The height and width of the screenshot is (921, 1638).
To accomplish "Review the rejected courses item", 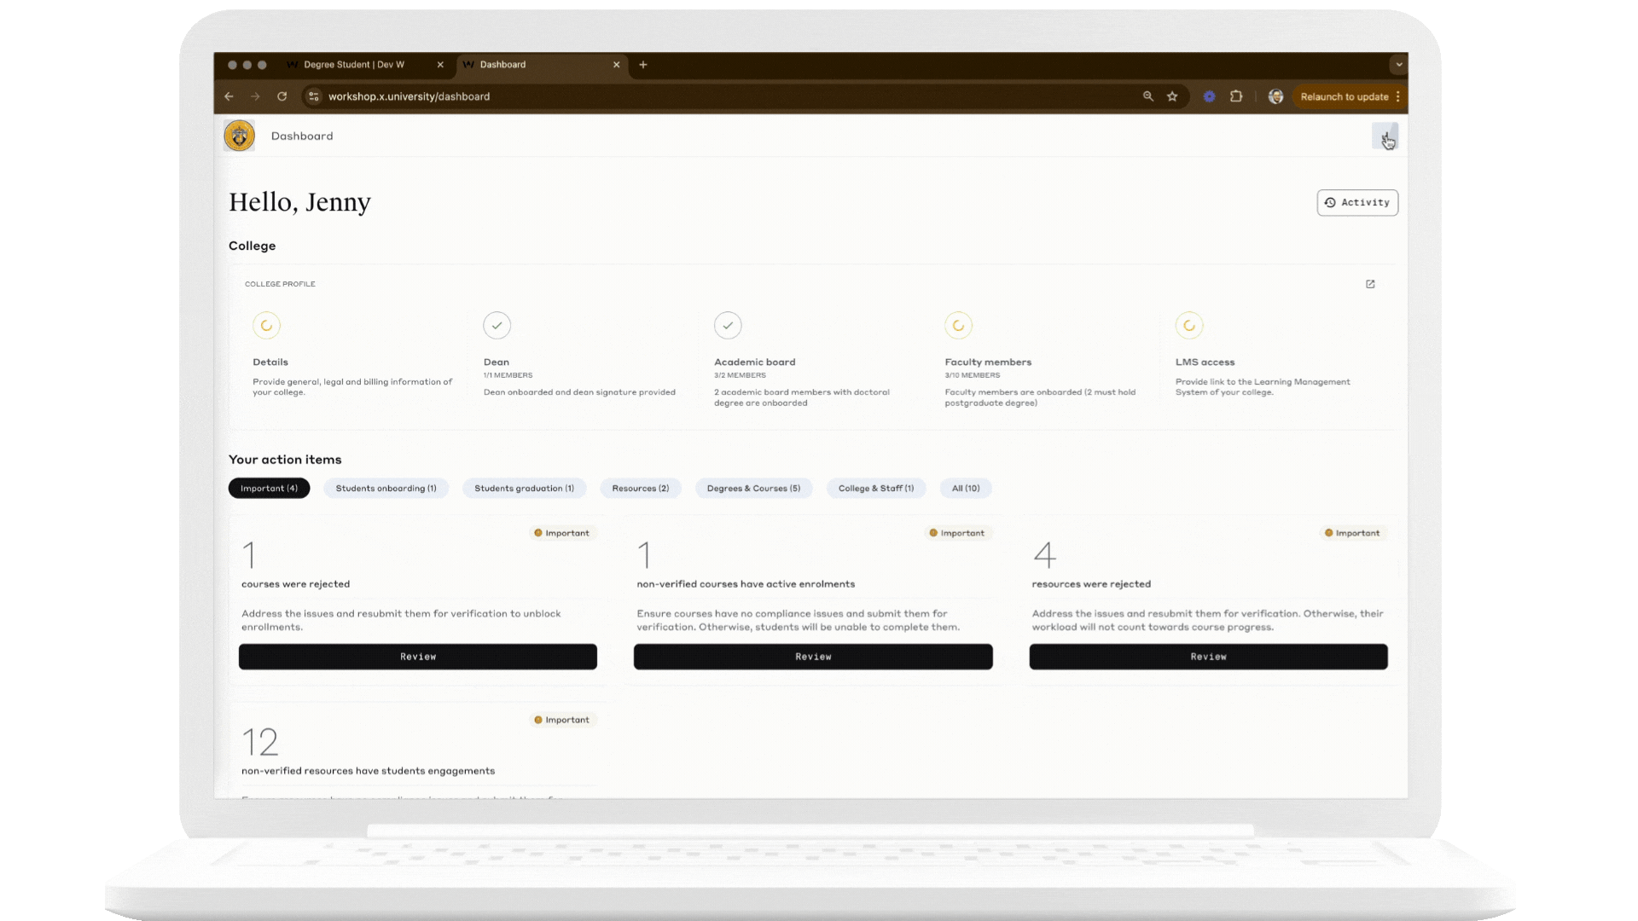I will [x=418, y=657].
